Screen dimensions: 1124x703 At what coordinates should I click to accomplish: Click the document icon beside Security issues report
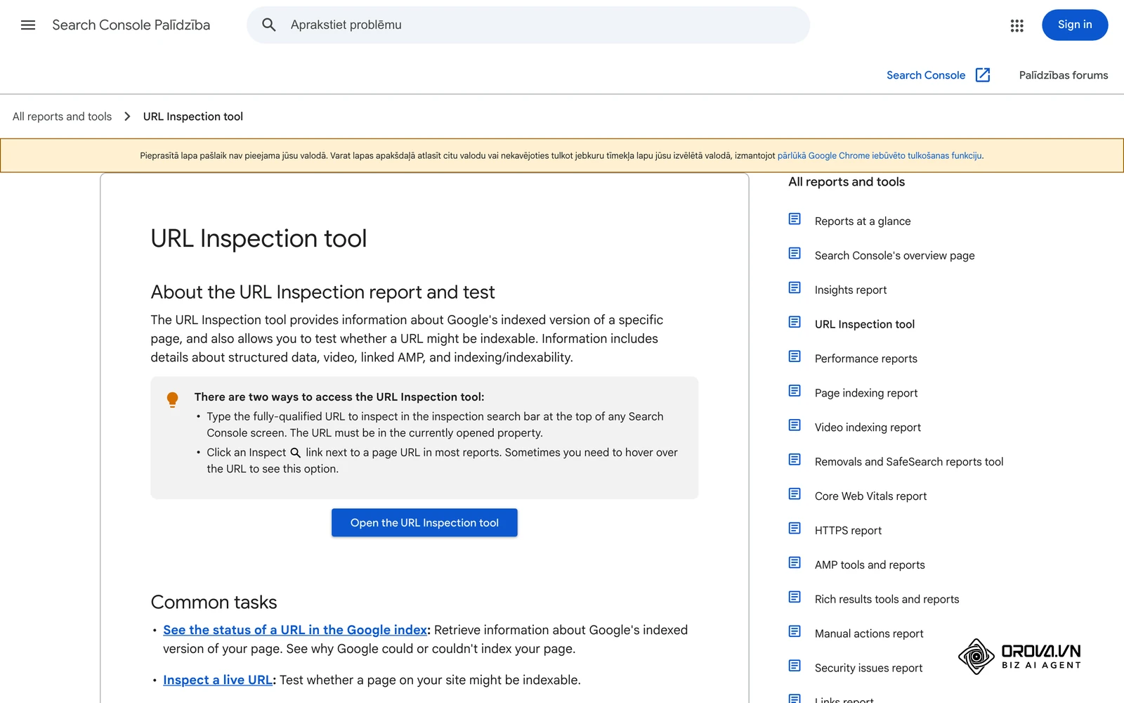(x=795, y=666)
